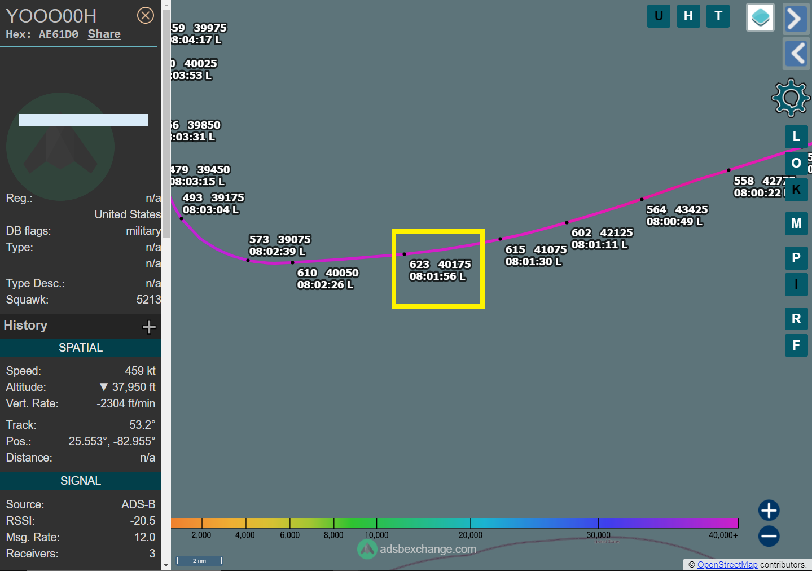Click the Hex code AE61D0
Image resolution: width=812 pixels, height=571 pixels.
(x=59, y=34)
